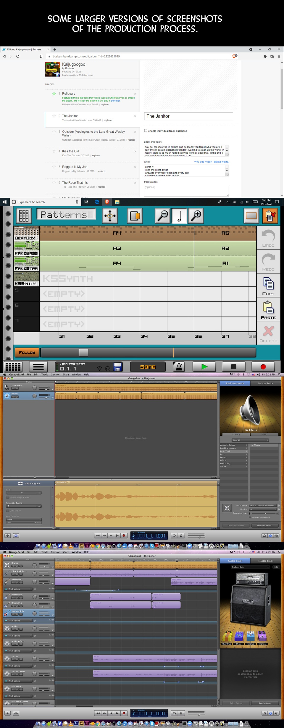Open the Show All dropdown in Real Instrument browser

(250, 440)
